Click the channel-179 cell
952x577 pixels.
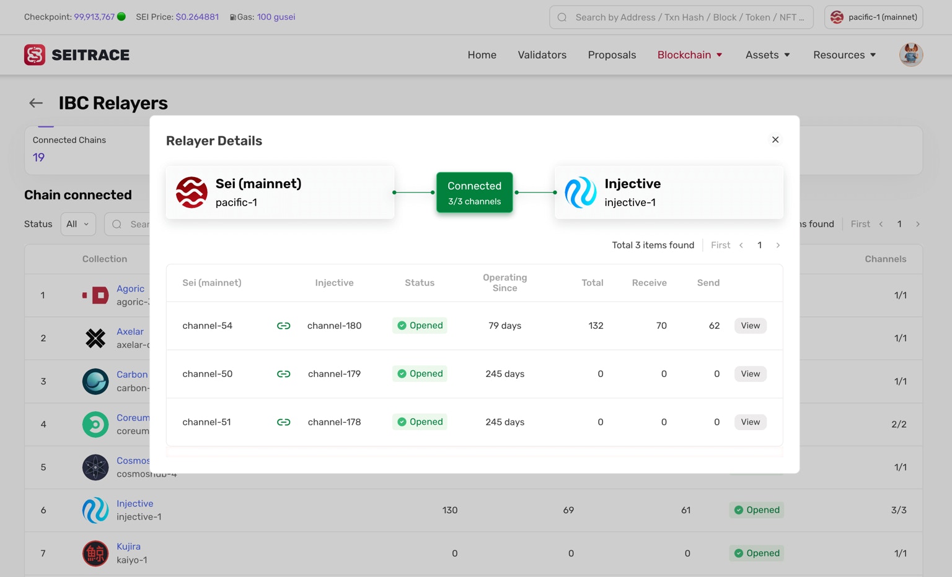click(x=334, y=374)
